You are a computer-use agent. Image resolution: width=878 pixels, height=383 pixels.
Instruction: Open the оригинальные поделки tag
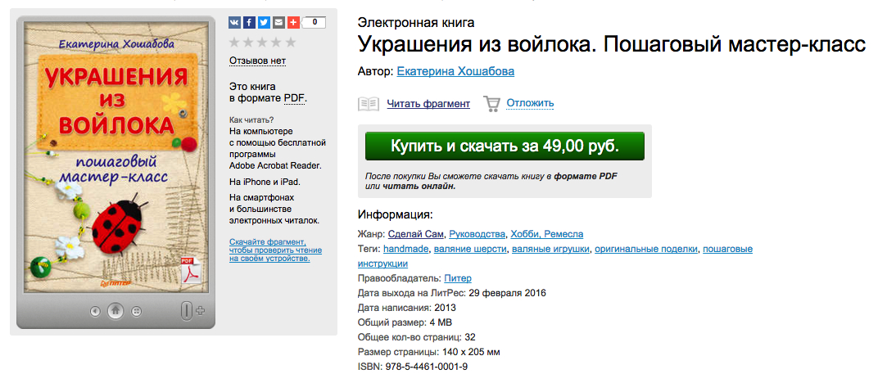(x=646, y=249)
